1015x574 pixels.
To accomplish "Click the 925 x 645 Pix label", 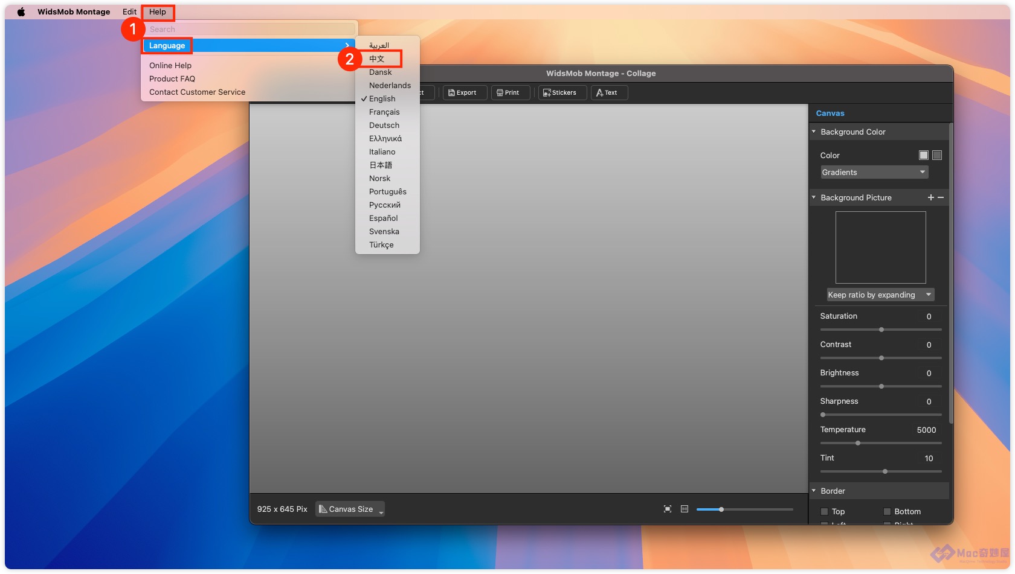I will click(x=282, y=509).
